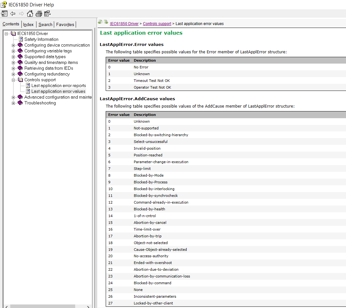Click the Troubleshooting book icon

click(20, 103)
